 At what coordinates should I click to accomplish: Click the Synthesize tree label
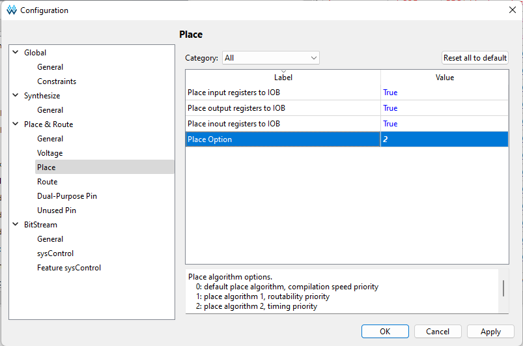click(x=42, y=96)
